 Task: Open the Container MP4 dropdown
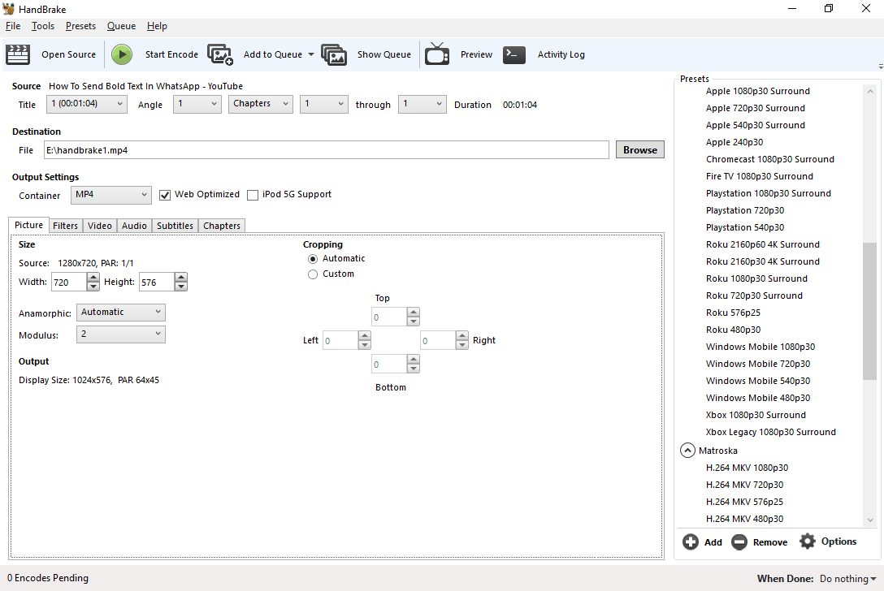point(111,195)
